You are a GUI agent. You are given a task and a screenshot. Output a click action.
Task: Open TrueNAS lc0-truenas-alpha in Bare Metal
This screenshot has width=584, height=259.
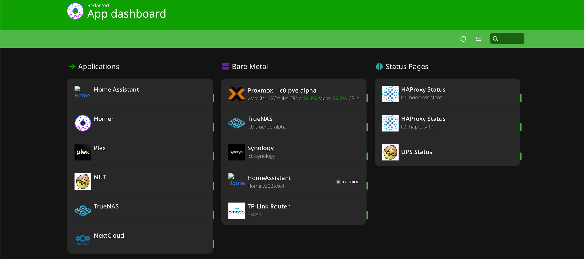coord(260,119)
